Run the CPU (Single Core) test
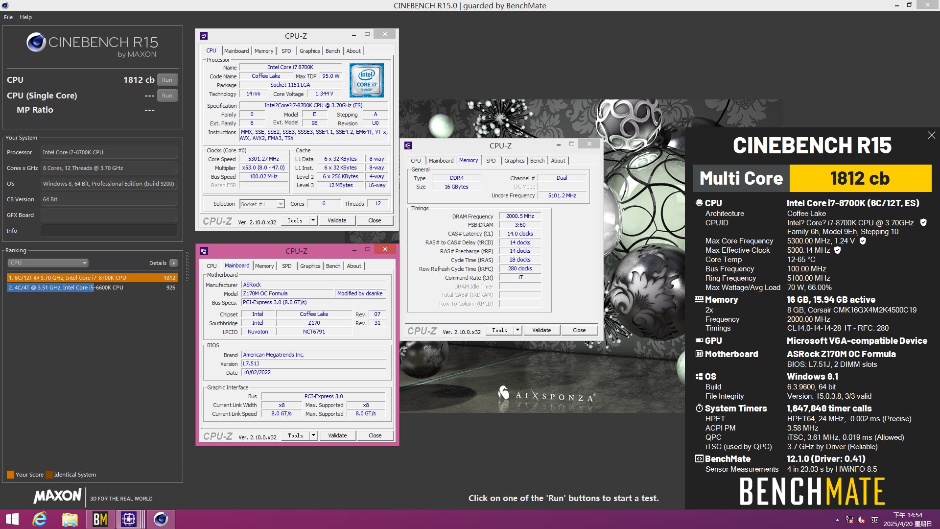The image size is (940, 529). click(x=167, y=96)
